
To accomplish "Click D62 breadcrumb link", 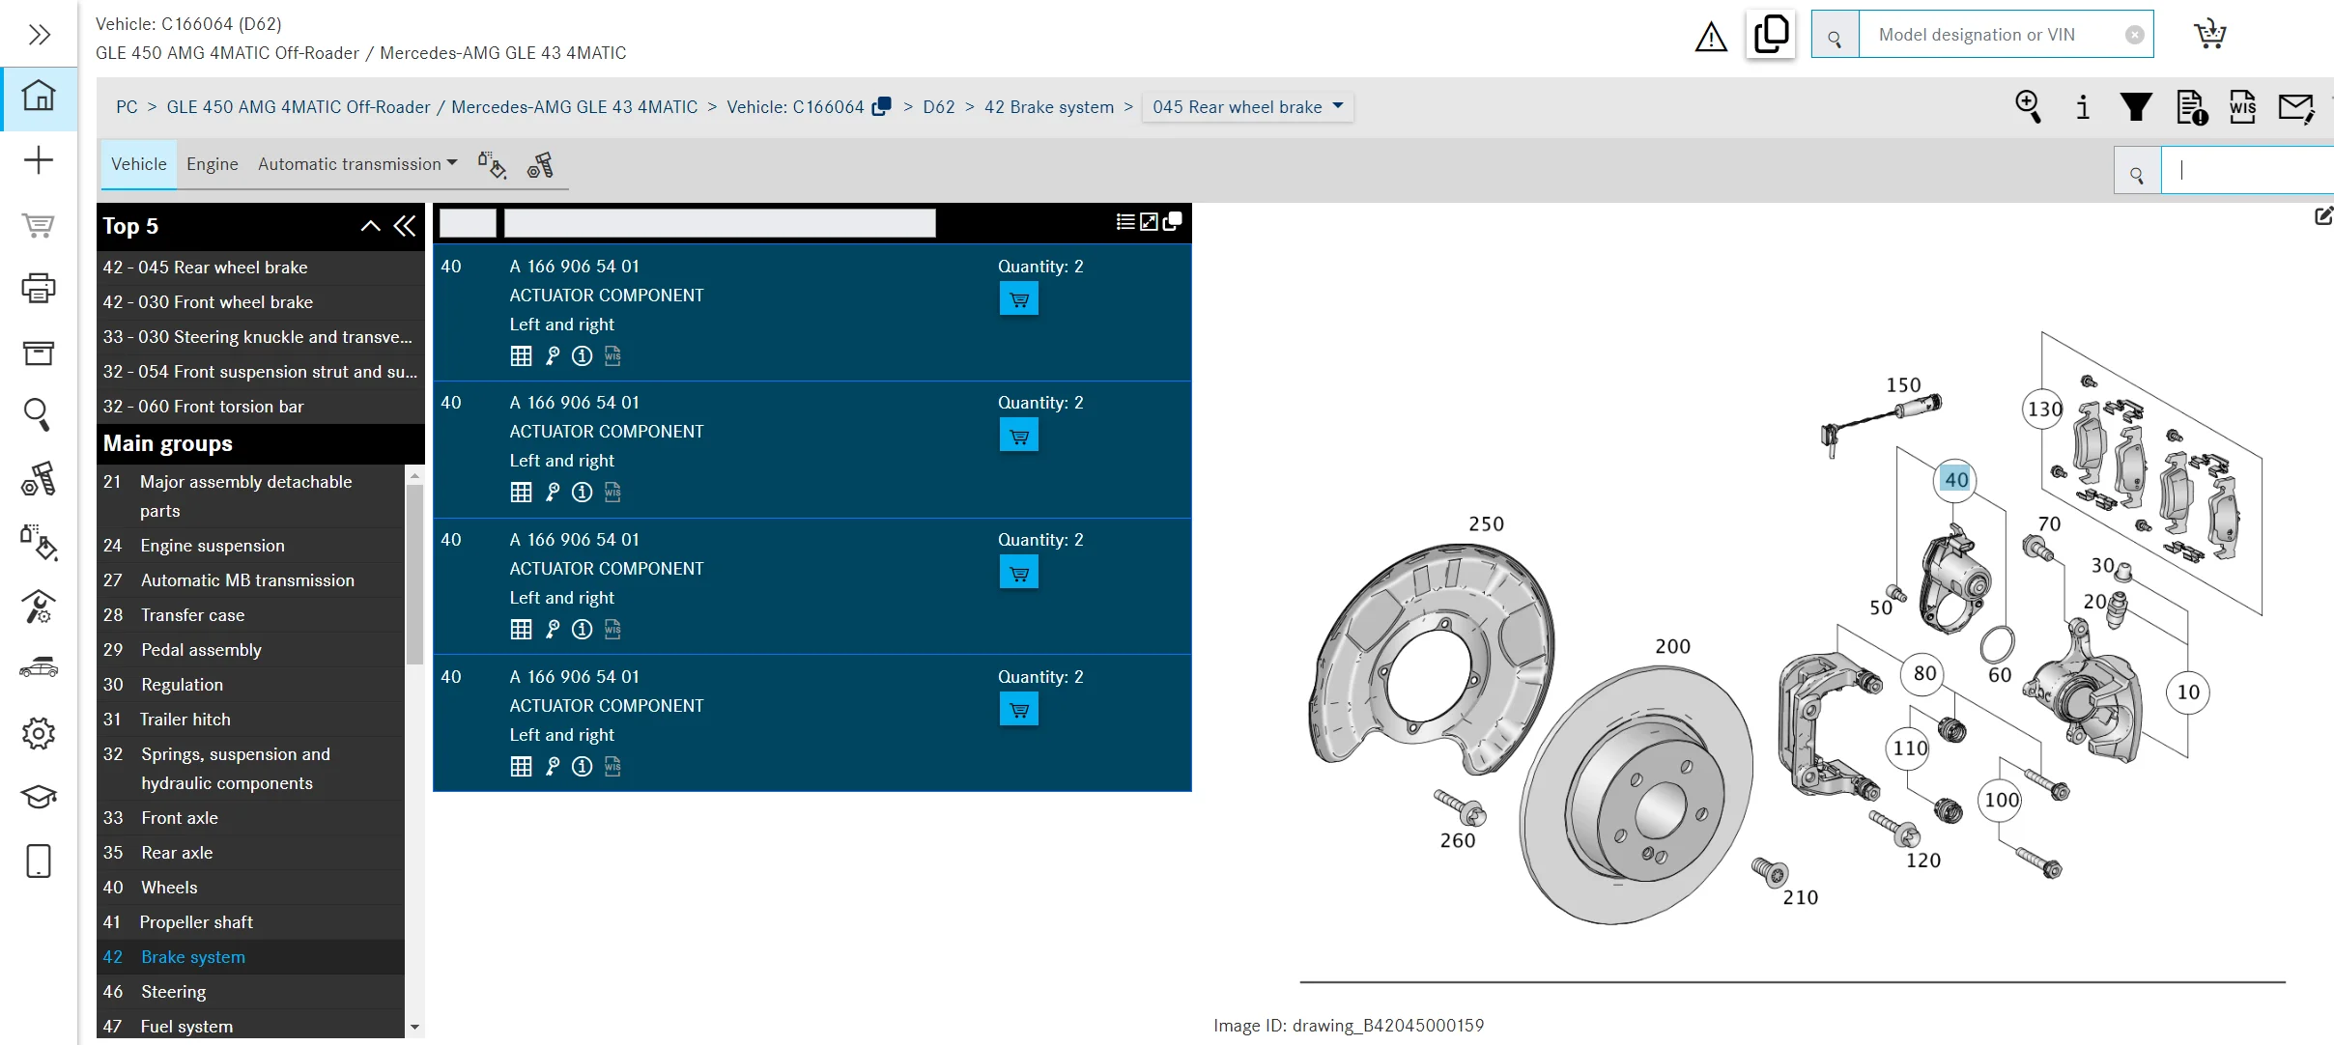I will coord(938,106).
